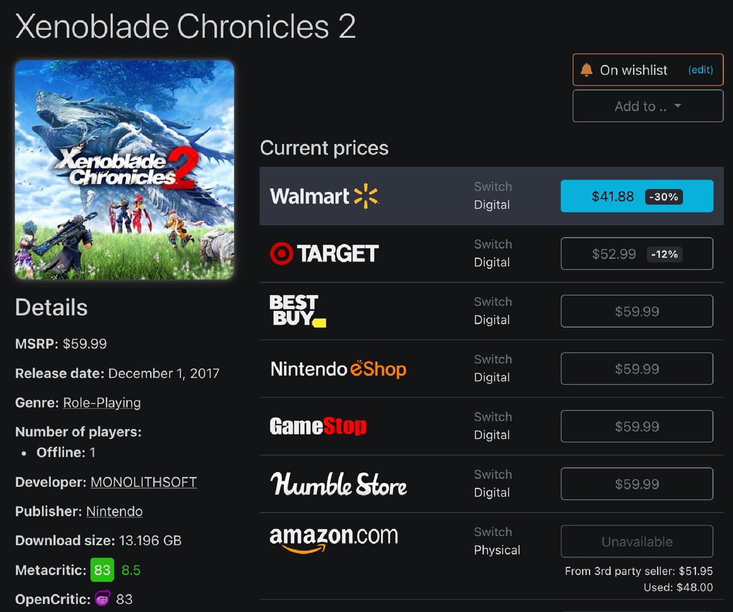Click the amazon.com logo

(334, 539)
